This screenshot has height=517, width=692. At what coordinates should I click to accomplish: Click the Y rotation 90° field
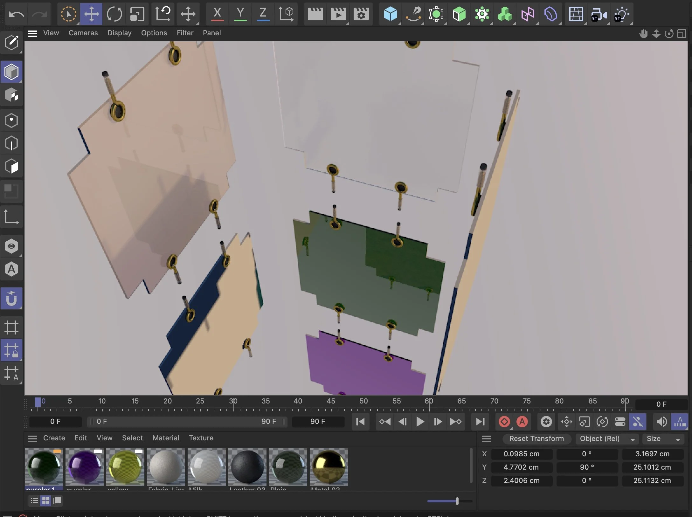point(587,467)
